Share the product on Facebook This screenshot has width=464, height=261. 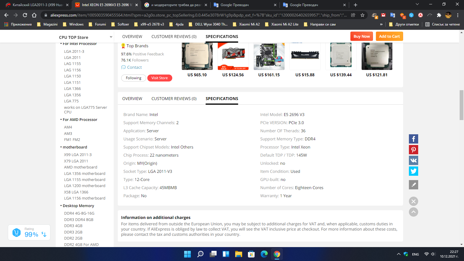click(x=414, y=139)
